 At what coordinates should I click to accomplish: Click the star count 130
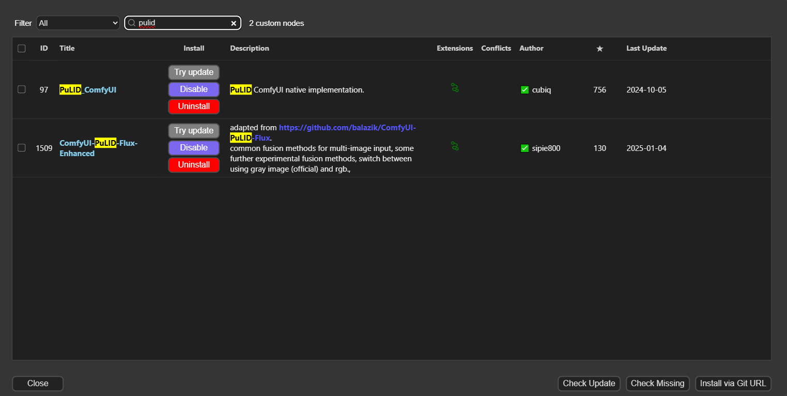click(x=599, y=148)
